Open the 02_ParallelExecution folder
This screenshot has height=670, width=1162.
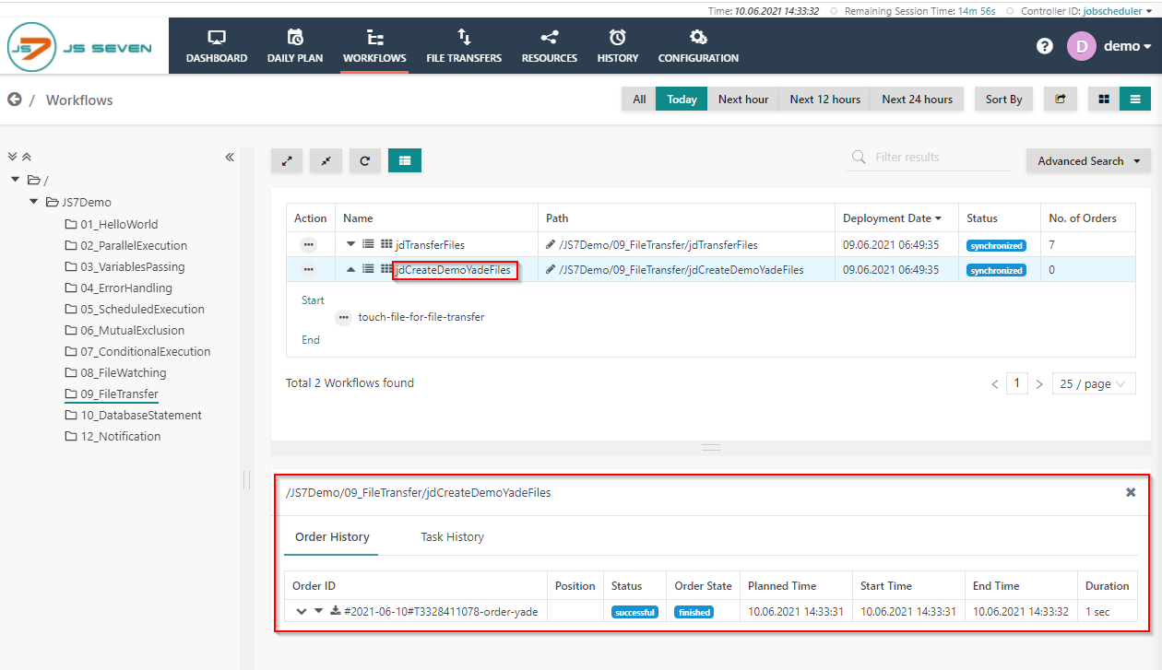tap(125, 245)
